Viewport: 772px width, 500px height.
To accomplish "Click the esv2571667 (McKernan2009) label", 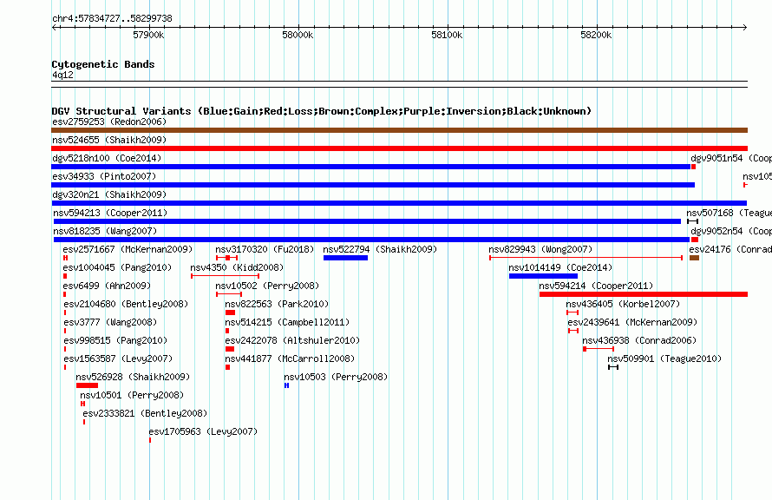I will tap(128, 249).
